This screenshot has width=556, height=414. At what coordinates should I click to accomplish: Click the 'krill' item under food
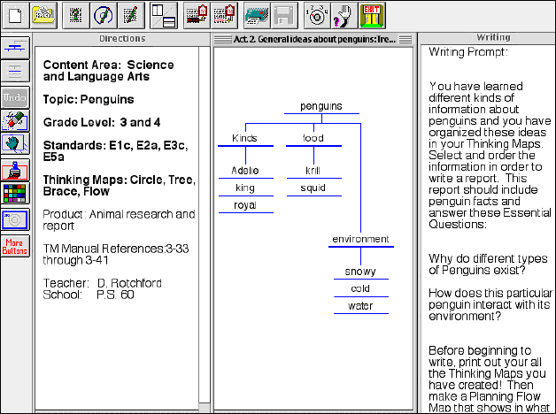pos(313,171)
